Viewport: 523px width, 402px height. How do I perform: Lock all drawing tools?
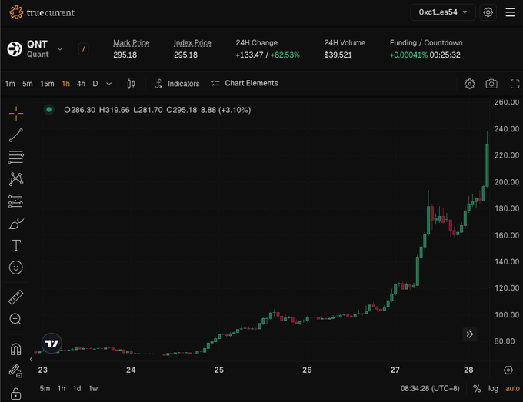(x=15, y=394)
